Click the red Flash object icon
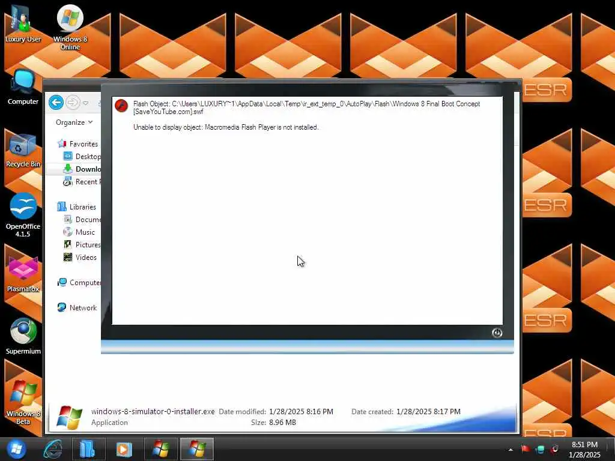The width and height of the screenshot is (615, 461). point(121,106)
